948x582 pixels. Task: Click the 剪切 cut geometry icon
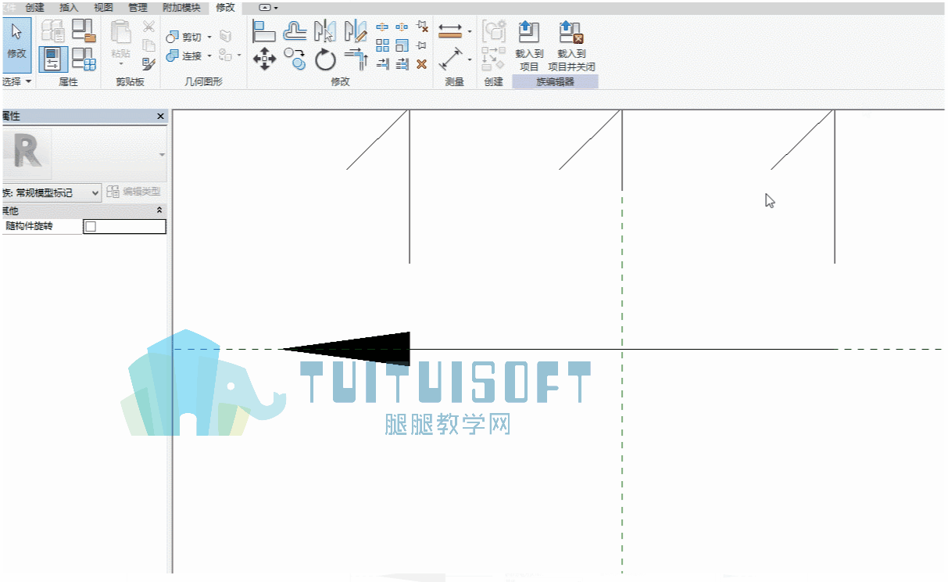[173, 37]
